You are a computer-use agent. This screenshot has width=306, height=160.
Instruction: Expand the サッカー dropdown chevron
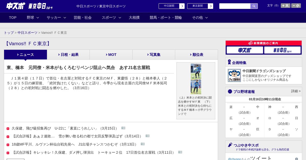click(x=65, y=18)
